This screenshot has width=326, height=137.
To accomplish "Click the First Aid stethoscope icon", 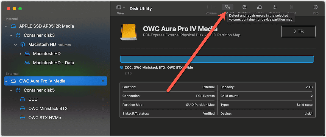I will coord(228,7).
